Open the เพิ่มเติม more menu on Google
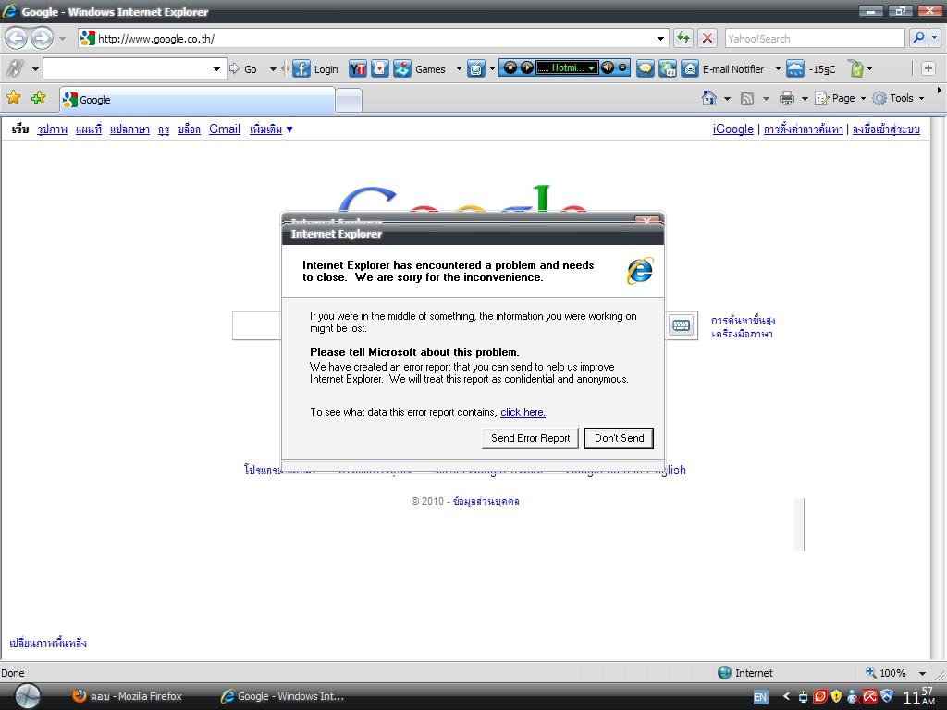This screenshot has height=710, width=947. click(x=271, y=129)
